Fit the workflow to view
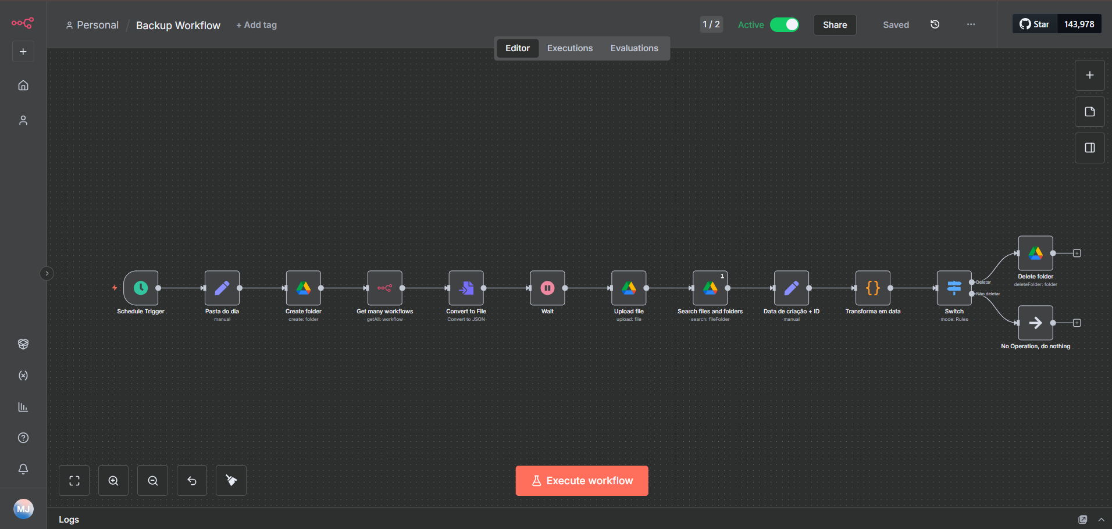Screen dimensions: 1112x529 point(74,480)
